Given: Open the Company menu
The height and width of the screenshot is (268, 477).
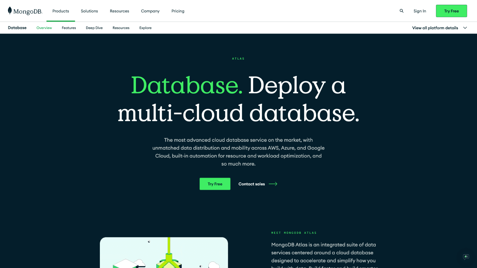Looking at the screenshot, I should pyautogui.click(x=150, y=11).
